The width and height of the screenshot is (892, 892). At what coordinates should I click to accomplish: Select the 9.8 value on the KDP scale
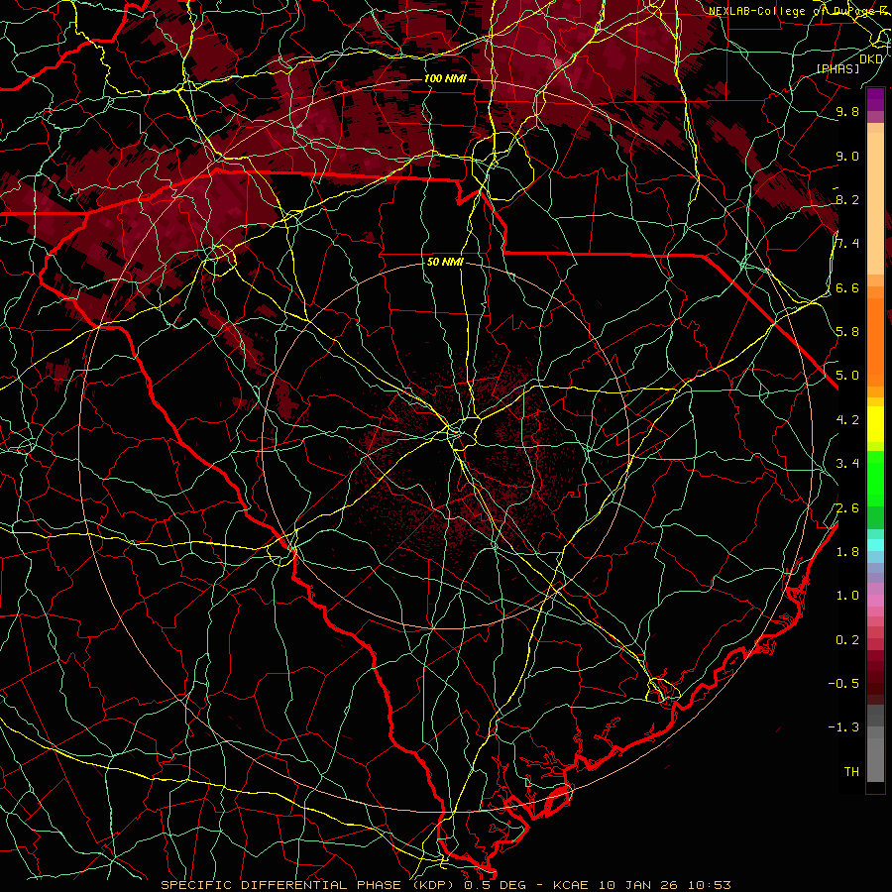847,112
